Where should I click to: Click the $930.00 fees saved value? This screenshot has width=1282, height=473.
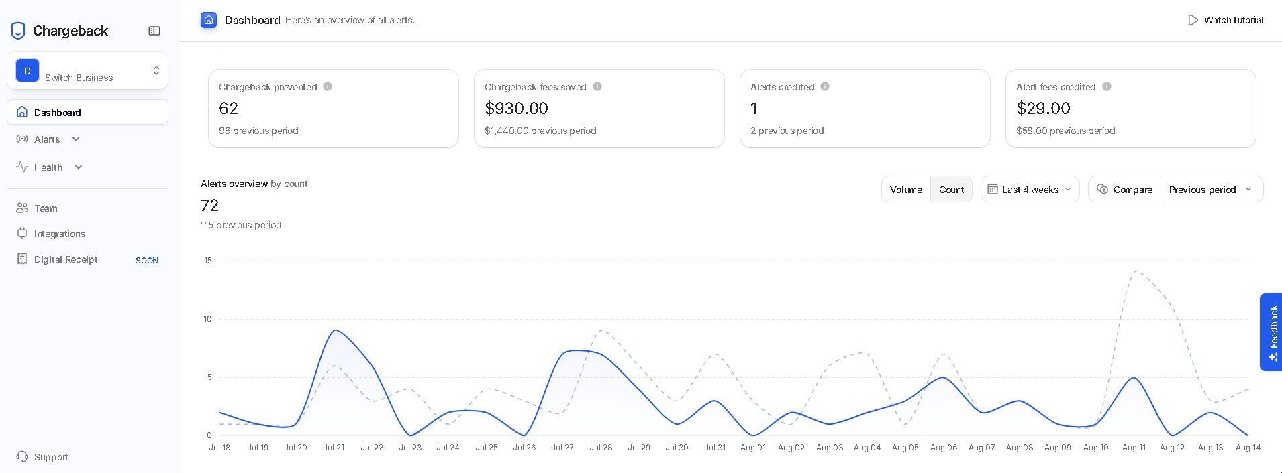coord(516,109)
